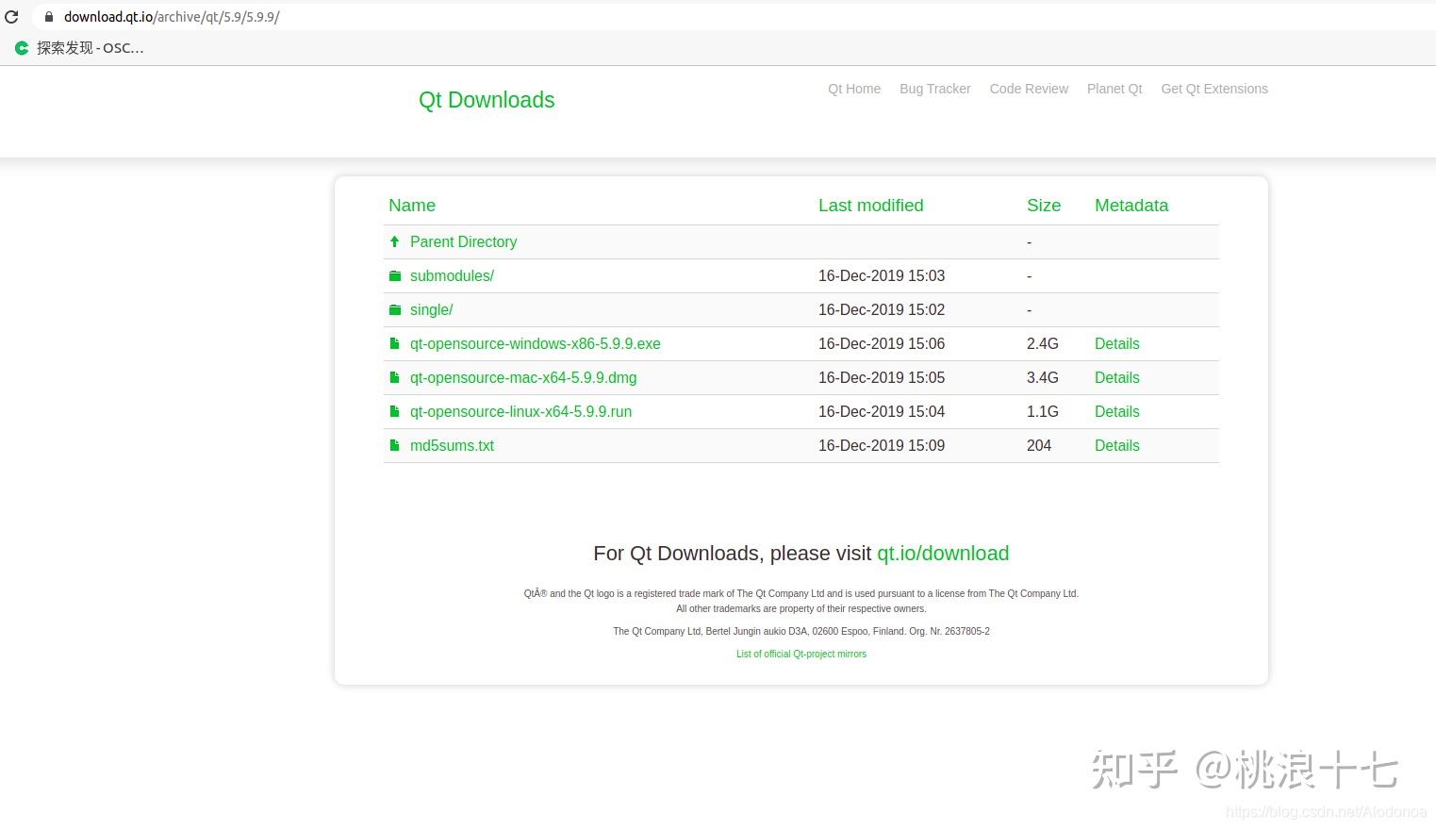Visit Planet Qt from the header
1436x829 pixels.
point(1114,89)
